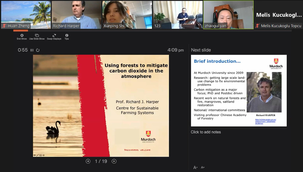Click the Google Scholar link on next slide
Image resolution: width=303 pixels, height=172 pixels.
tap(265, 121)
